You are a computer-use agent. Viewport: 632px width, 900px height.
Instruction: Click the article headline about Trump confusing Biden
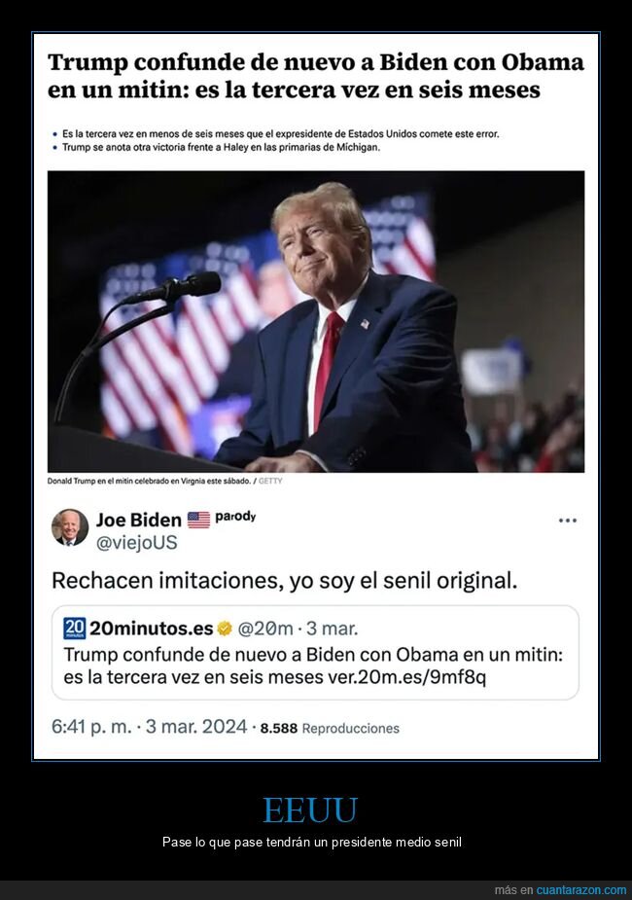click(316, 77)
